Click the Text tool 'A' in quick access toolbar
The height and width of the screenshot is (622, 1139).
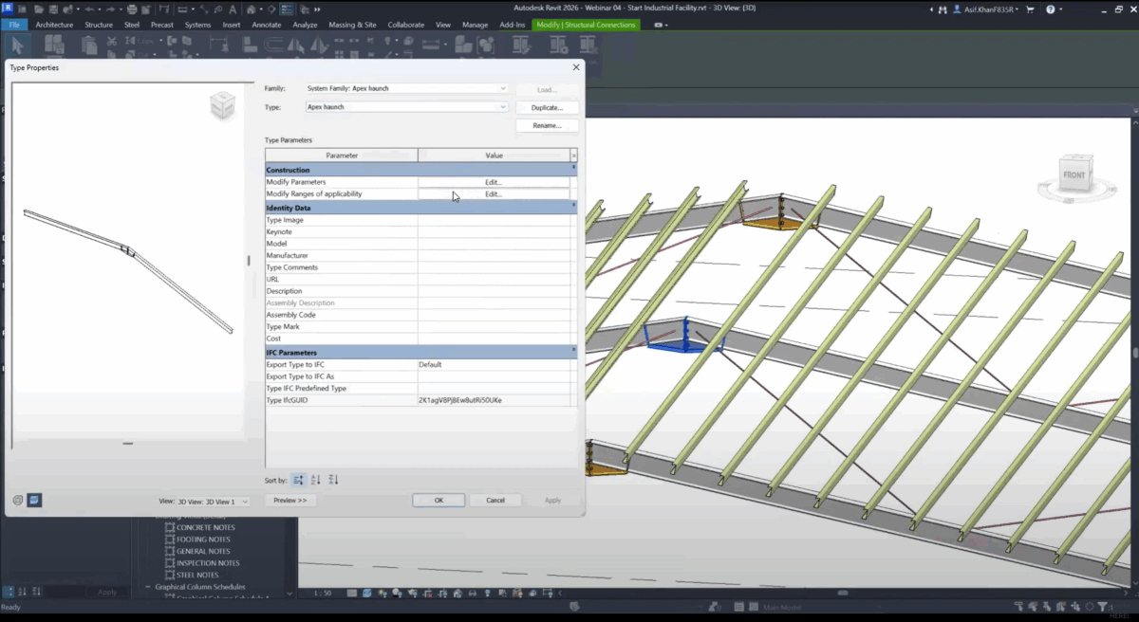tap(233, 9)
